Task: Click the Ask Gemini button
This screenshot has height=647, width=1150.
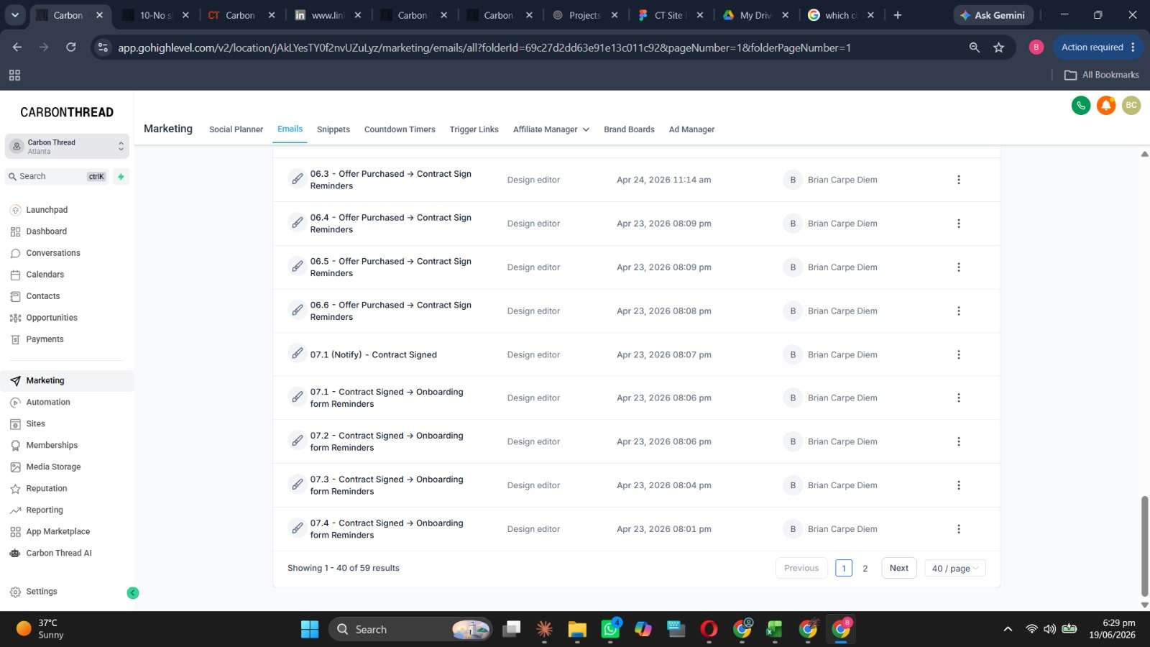Action: pyautogui.click(x=993, y=15)
